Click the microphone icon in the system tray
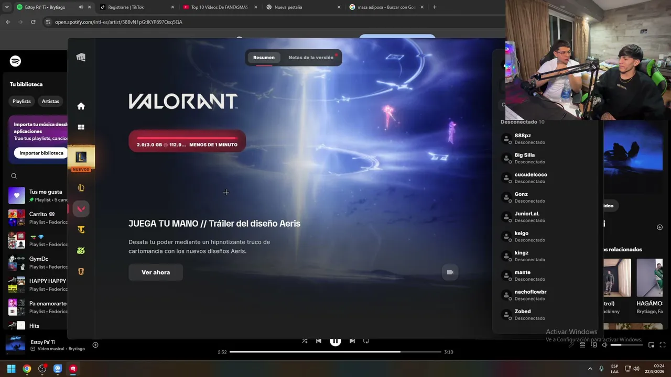The height and width of the screenshot is (377, 671). pos(601,369)
